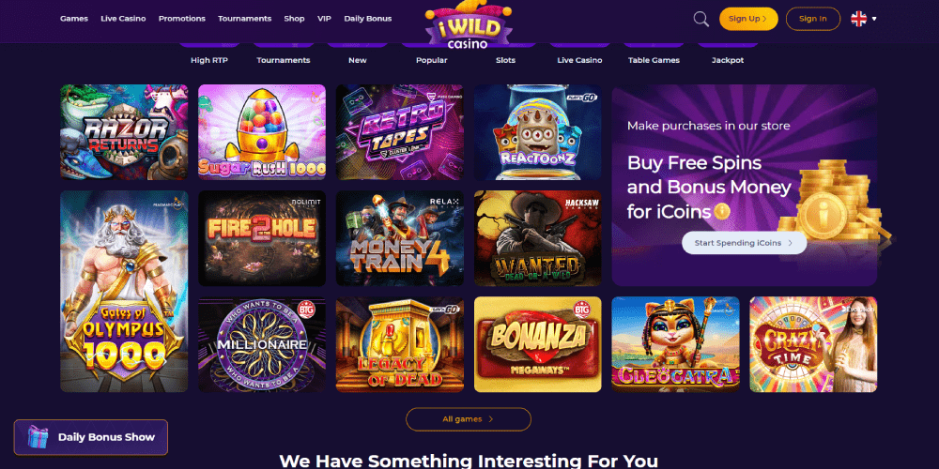This screenshot has height=469, width=939.
Task: Click the iWild casino logo
Action: pos(469,24)
